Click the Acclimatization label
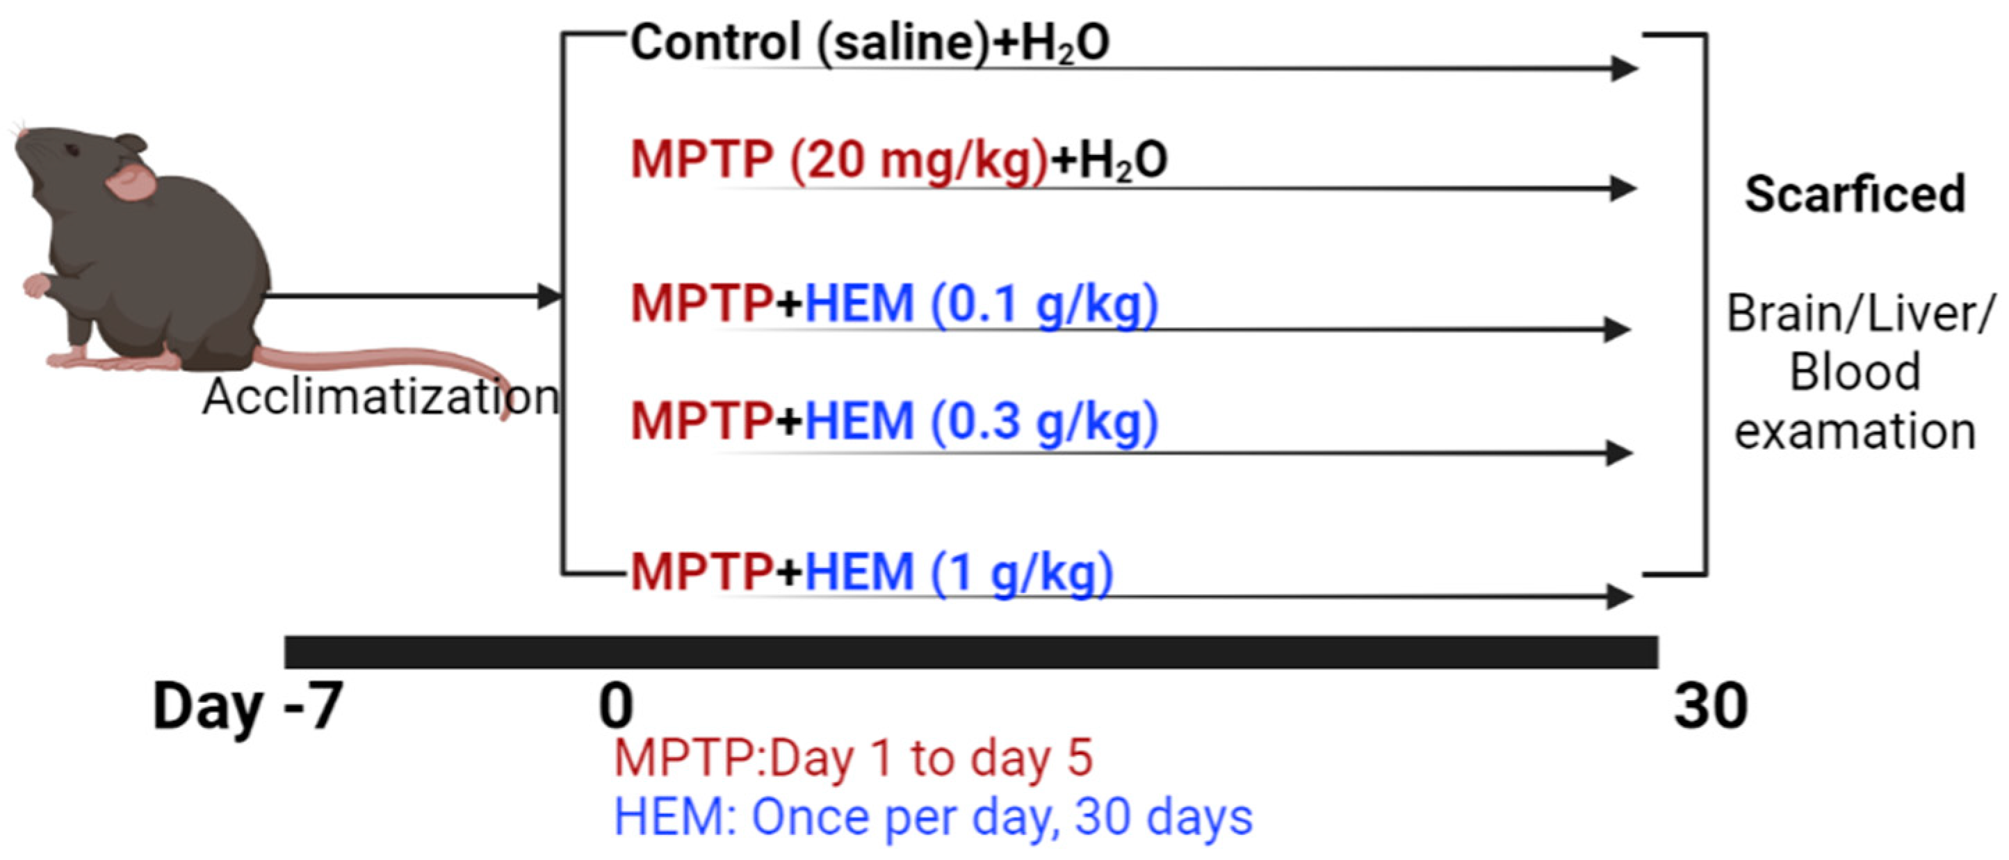 tap(380, 397)
